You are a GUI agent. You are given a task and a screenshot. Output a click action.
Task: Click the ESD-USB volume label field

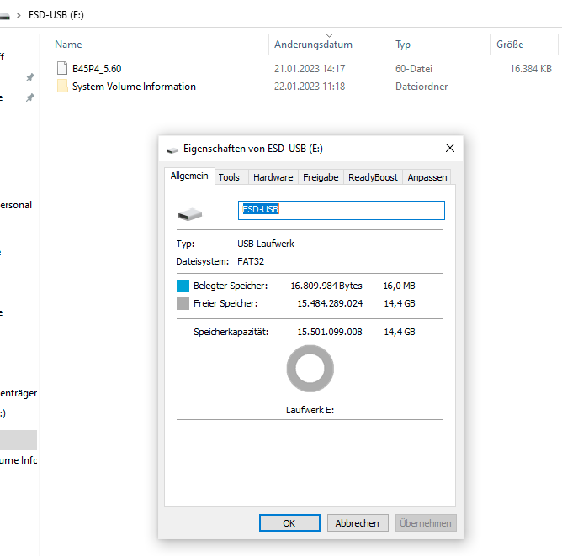[342, 210]
